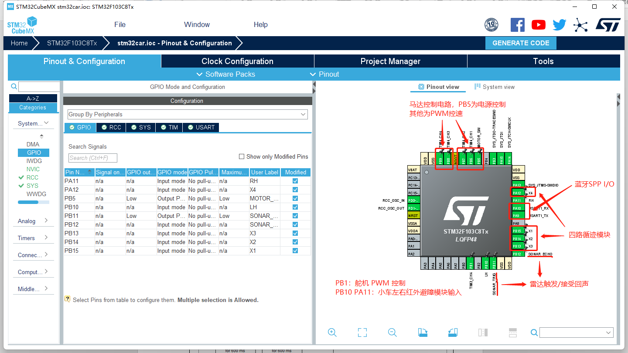Open the ST Facebook page icon
This screenshot has width=628, height=353.
518,25
